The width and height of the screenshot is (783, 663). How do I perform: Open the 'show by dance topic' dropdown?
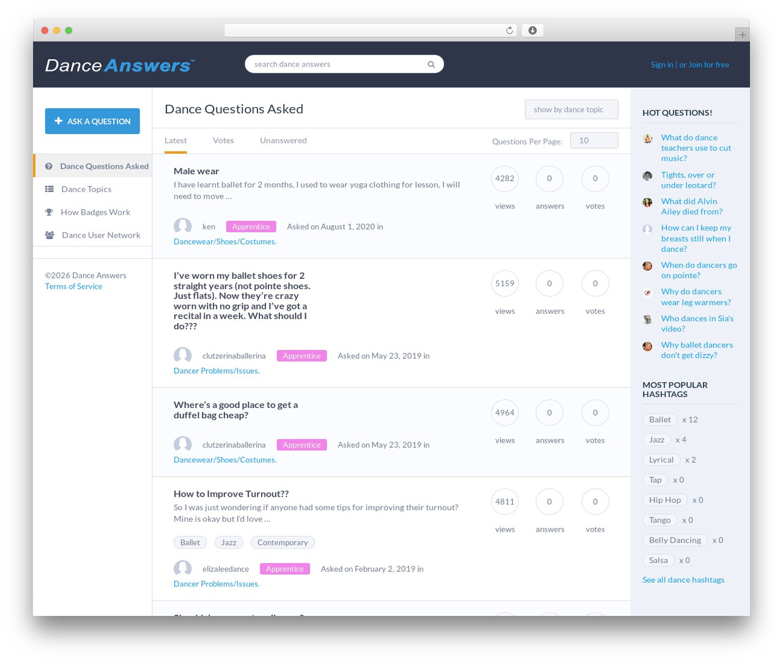pyautogui.click(x=571, y=109)
